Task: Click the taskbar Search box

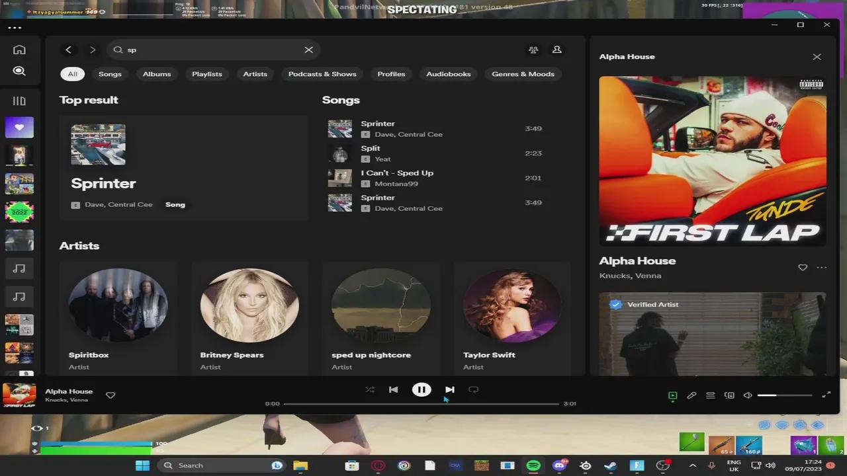Action: (x=222, y=465)
